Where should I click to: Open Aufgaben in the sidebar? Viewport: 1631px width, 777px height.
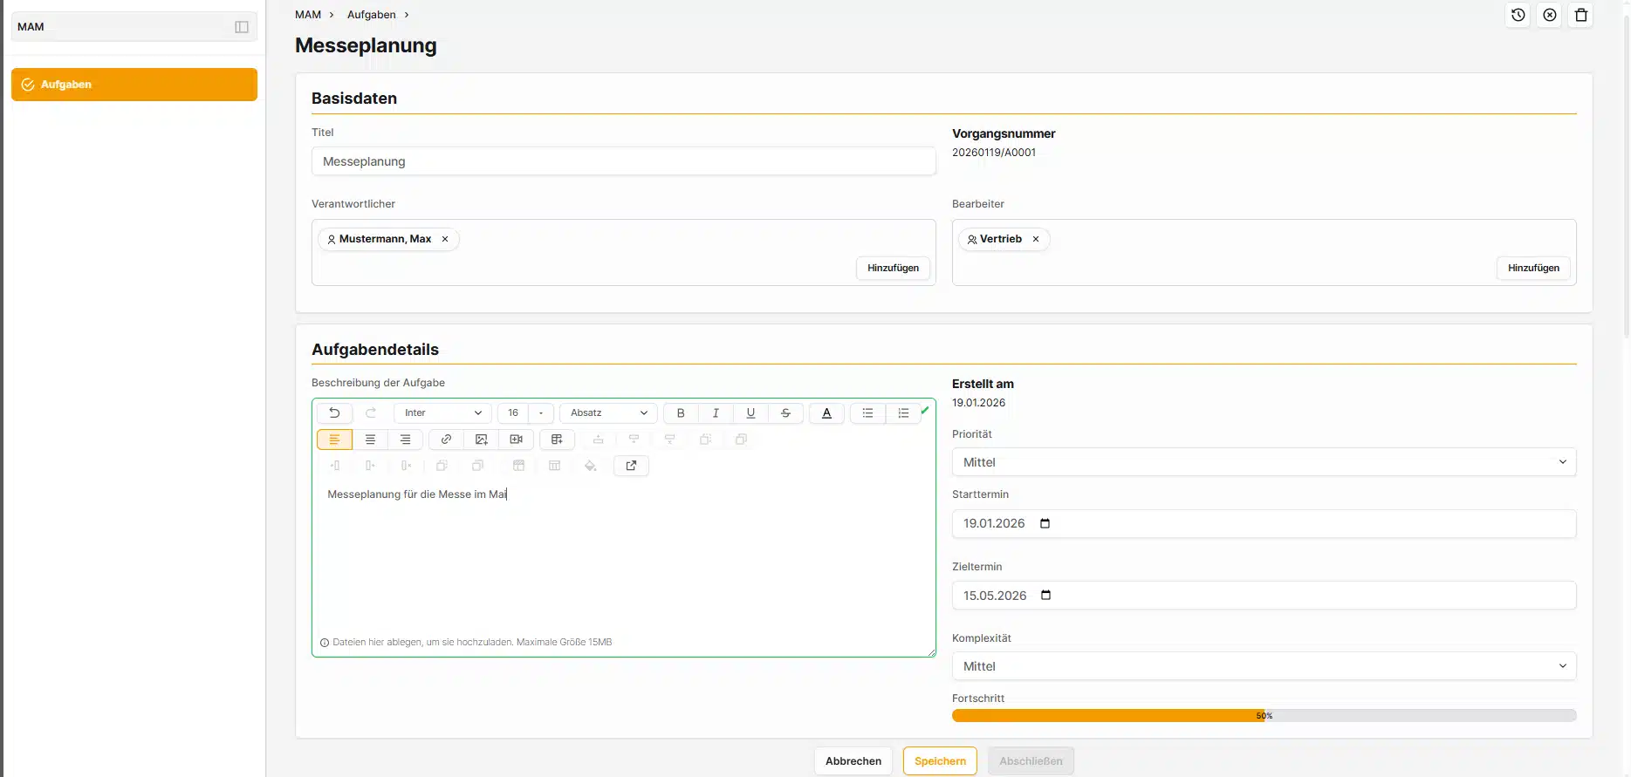(x=134, y=85)
